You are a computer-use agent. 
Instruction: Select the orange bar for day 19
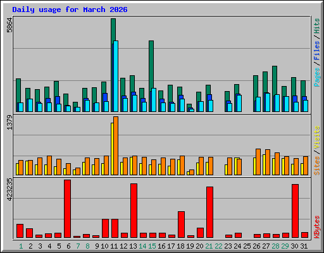(192, 172)
